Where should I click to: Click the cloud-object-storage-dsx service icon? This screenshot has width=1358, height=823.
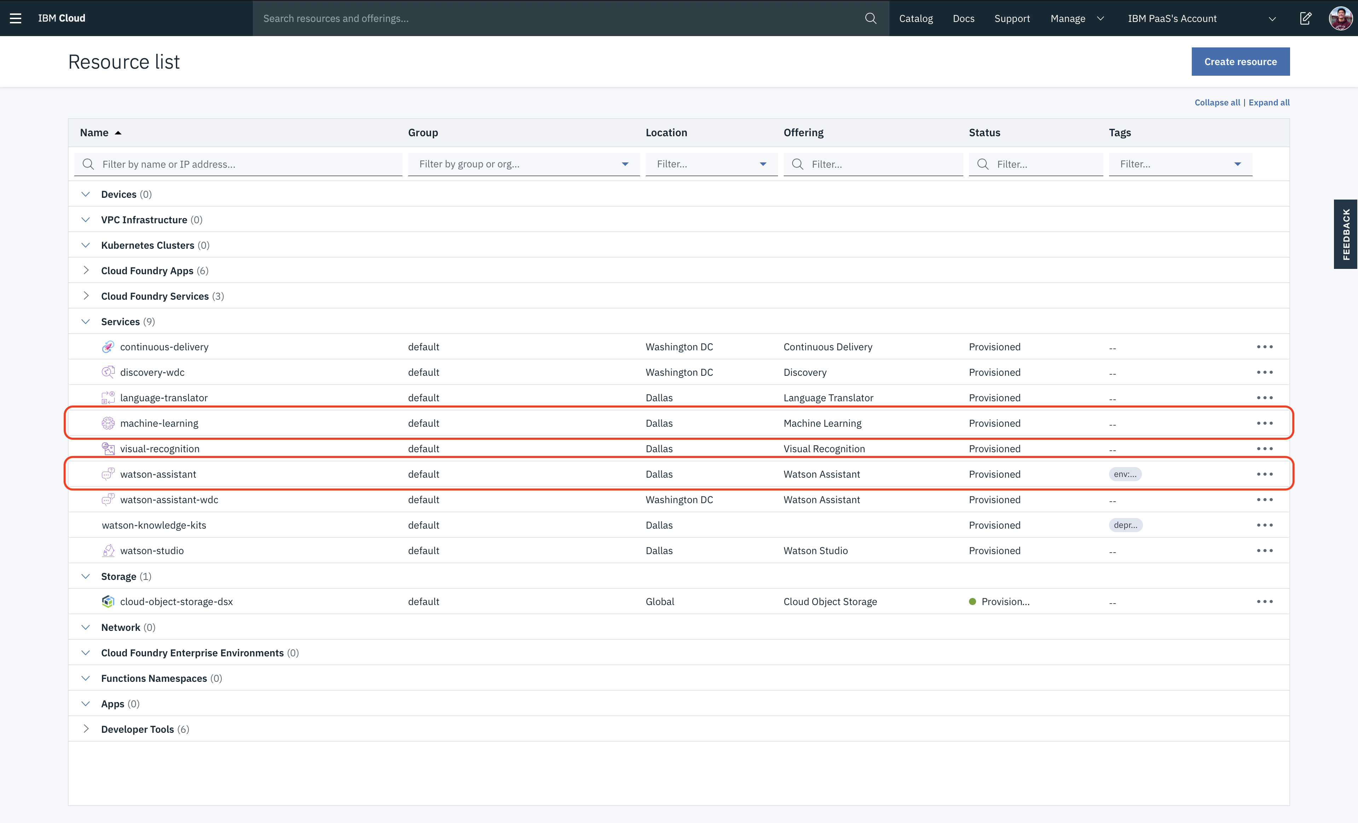tap(108, 602)
